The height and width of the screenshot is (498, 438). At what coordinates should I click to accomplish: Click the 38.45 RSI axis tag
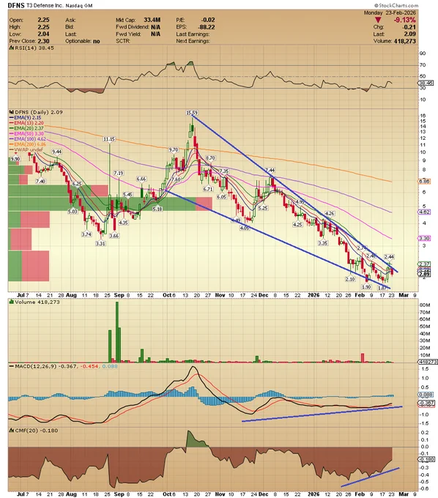click(x=426, y=83)
